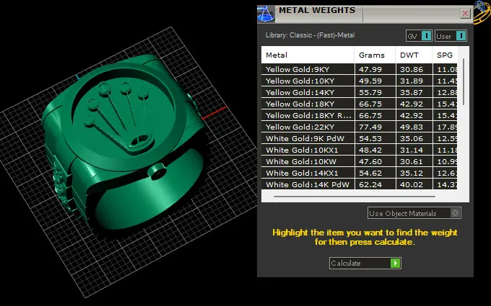Enable Use Object Materials option
Screen dimensions: 491x306
point(414,213)
